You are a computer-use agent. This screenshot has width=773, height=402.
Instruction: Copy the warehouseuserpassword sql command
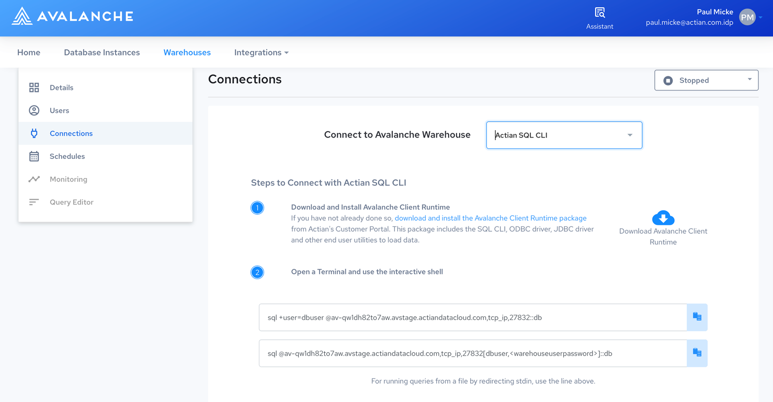click(697, 353)
